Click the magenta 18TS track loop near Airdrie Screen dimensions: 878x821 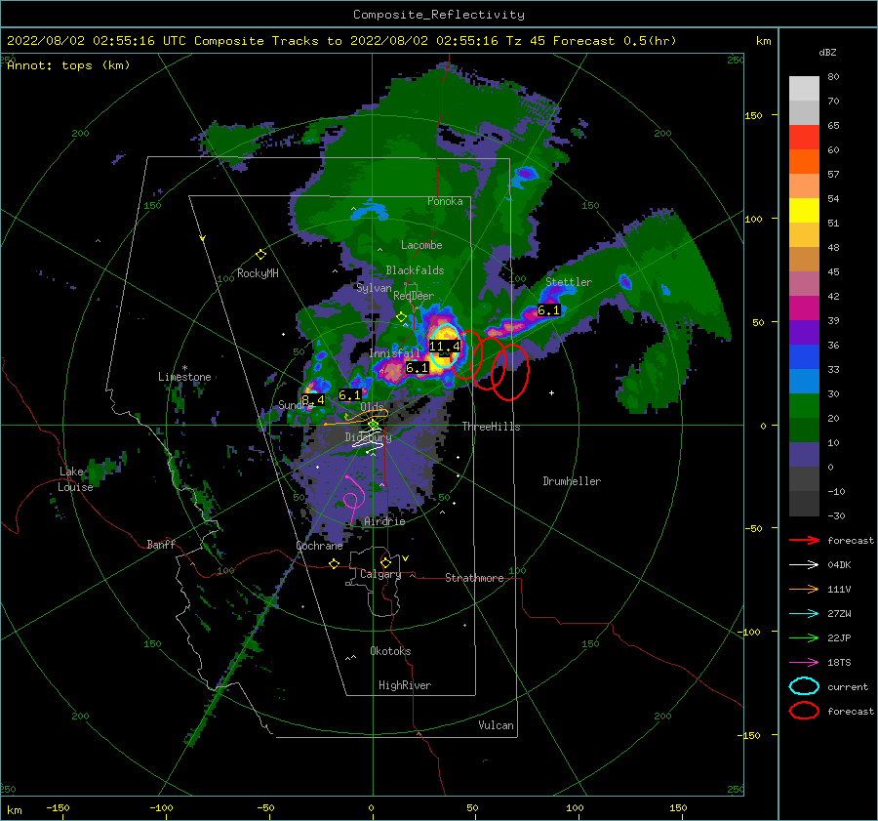[351, 499]
